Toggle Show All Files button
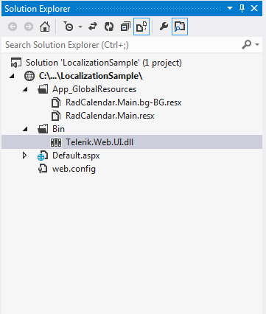The width and height of the screenshot is (266, 314). click(x=141, y=27)
